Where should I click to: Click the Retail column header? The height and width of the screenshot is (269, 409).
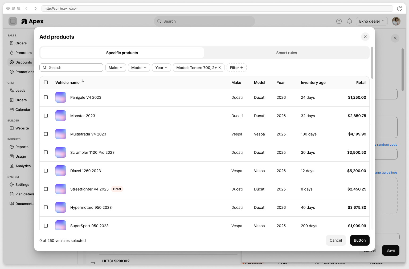click(361, 82)
